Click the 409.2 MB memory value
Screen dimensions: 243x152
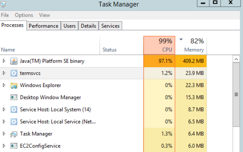point(193,61)
